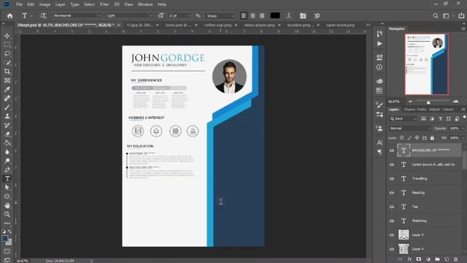Select the Eyedropper tool
Image resolution: width=467 pixels, height=263 pixels.
(x=7, y=89)
